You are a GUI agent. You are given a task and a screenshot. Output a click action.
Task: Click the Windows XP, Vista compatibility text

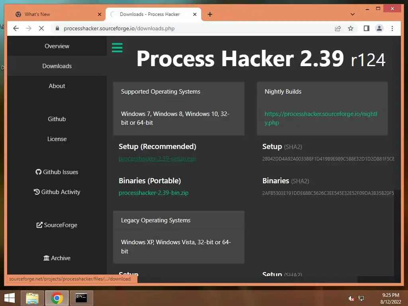click(176, 247)
